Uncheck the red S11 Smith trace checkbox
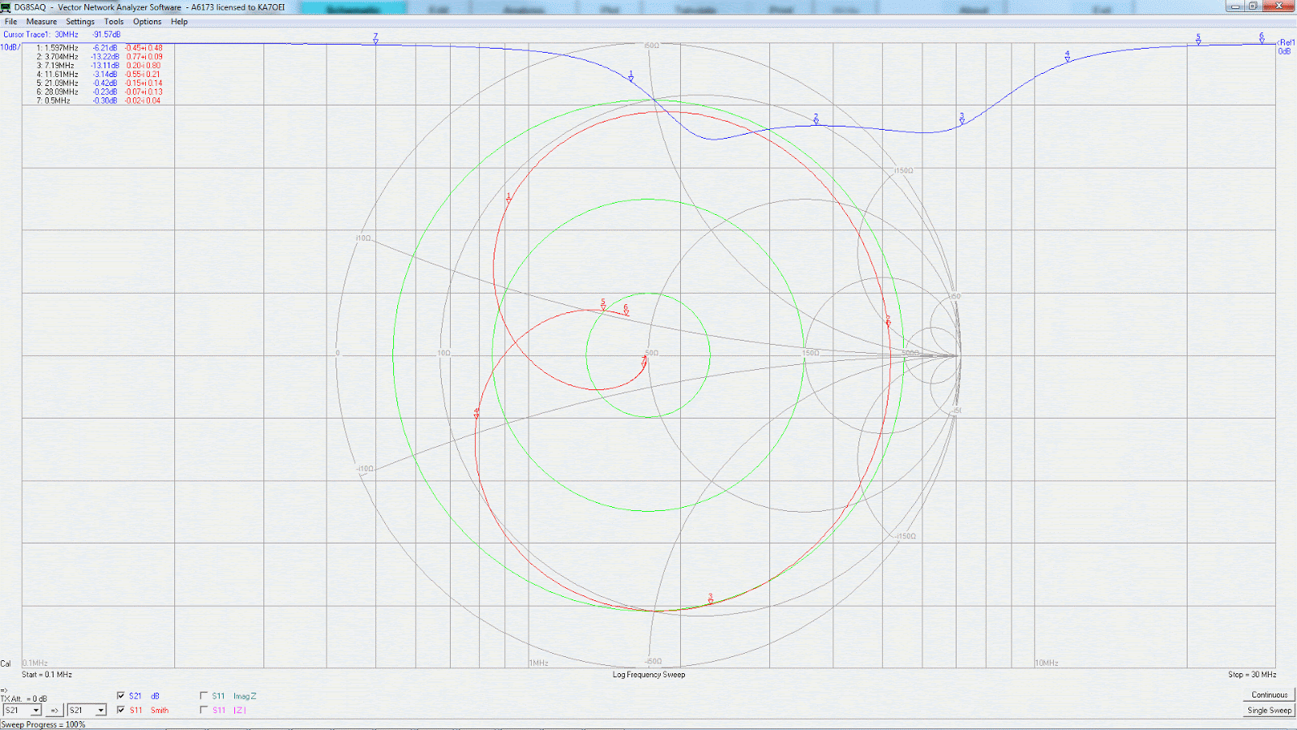 point(121,710)
